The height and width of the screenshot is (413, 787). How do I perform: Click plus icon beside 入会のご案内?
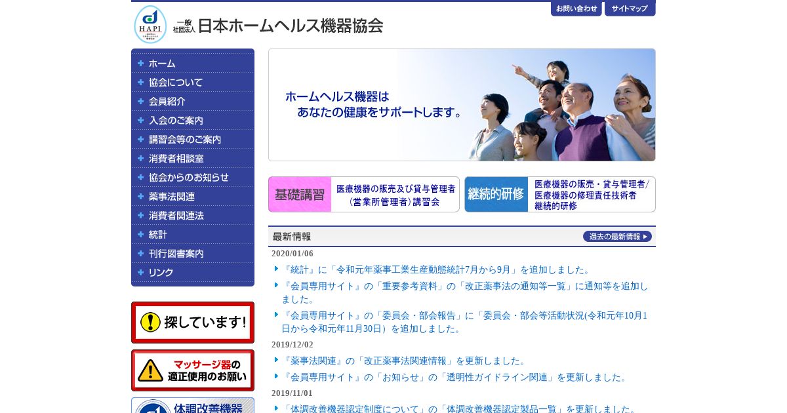coord(140,121)
